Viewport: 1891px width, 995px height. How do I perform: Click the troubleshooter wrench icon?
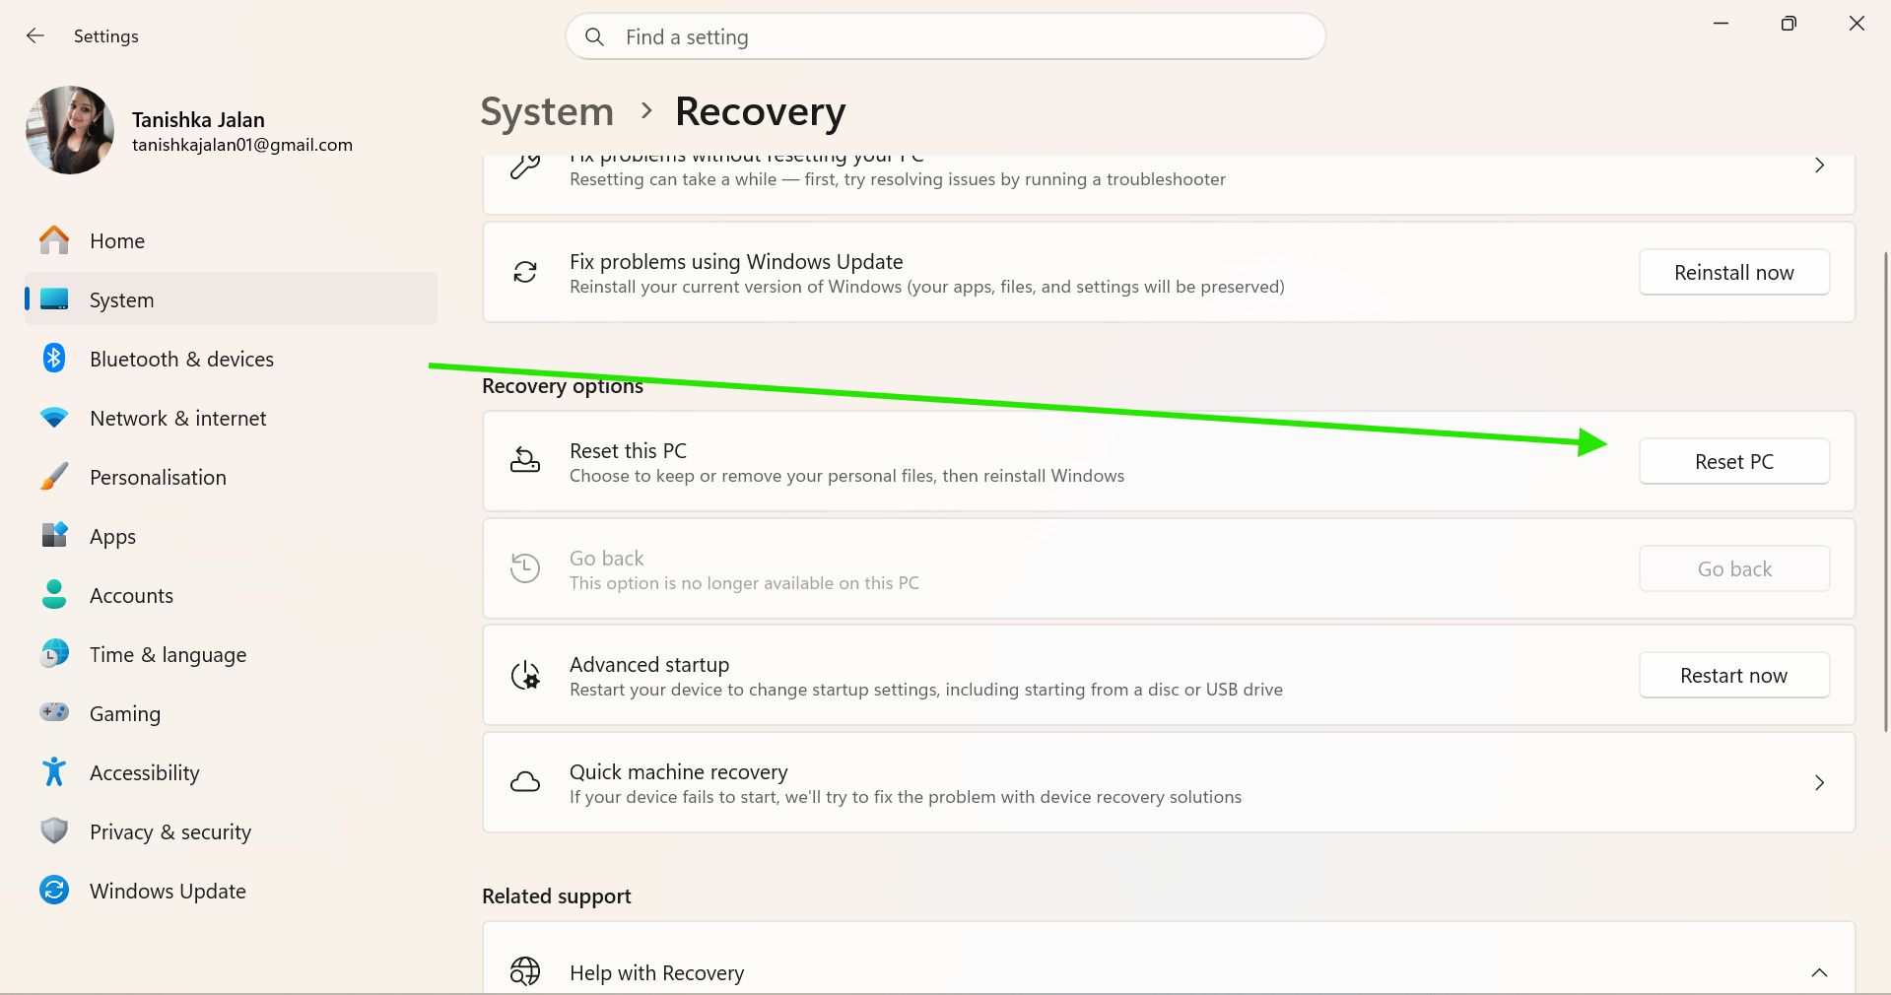tap(525, 166)
